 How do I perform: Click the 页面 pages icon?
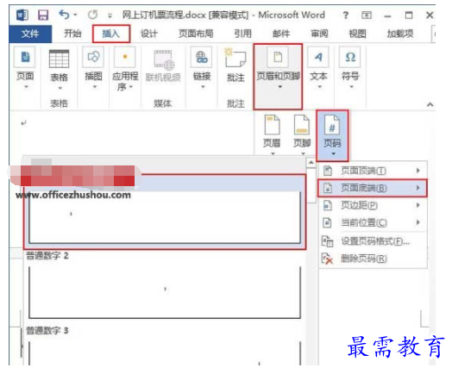click(x=25, y=57)
